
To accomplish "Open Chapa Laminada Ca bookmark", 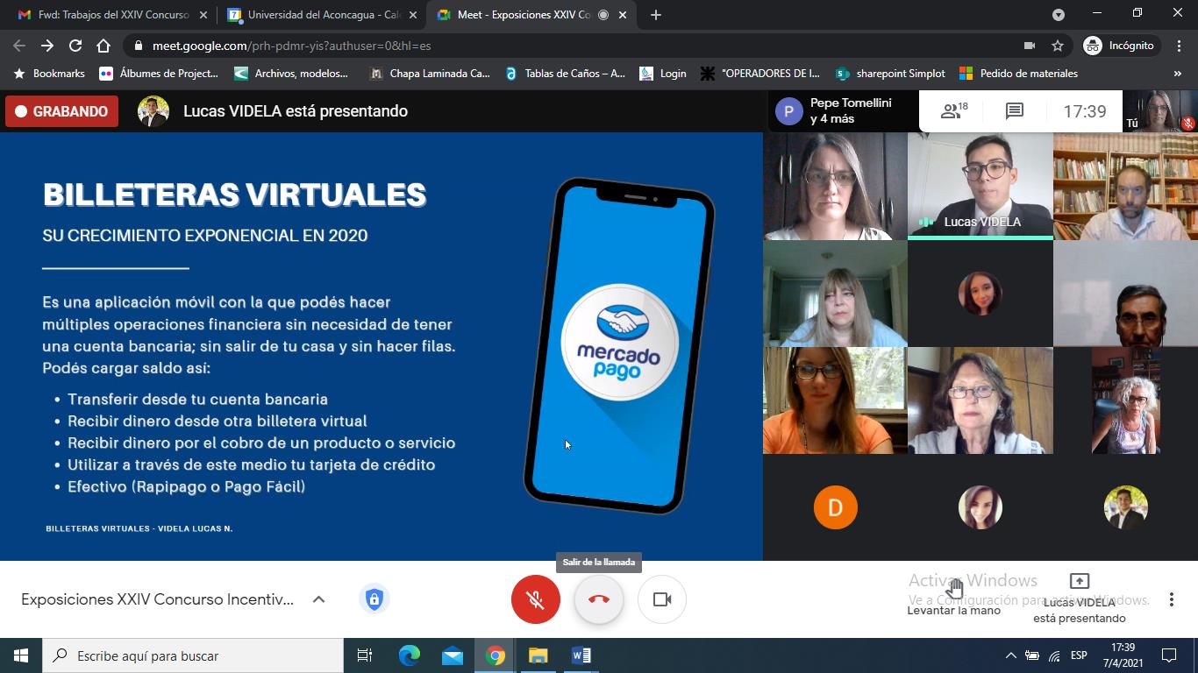I will (x=430, y=74).
